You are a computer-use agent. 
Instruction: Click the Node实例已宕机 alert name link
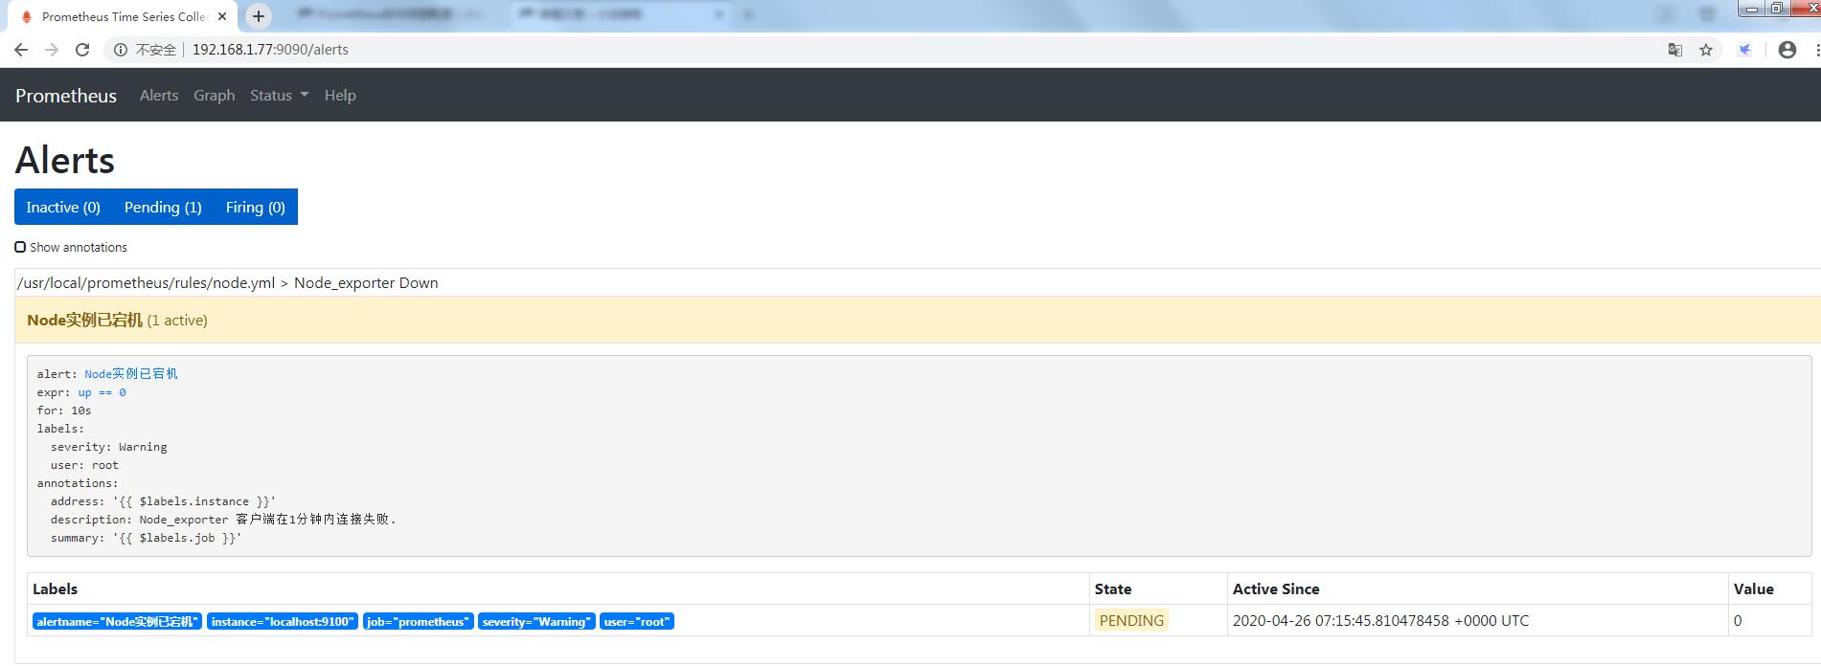131,374
